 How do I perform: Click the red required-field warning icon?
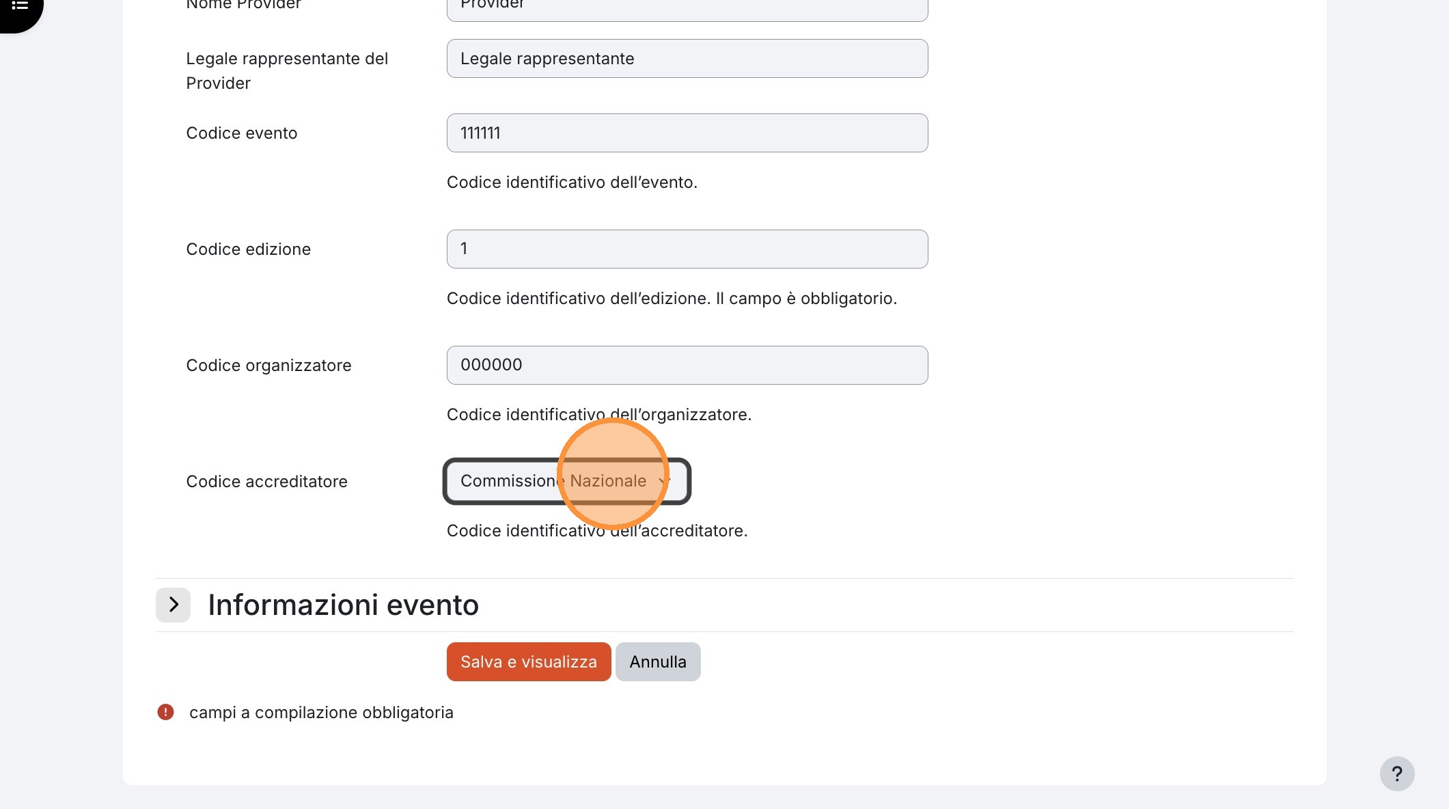coord(165,712)
